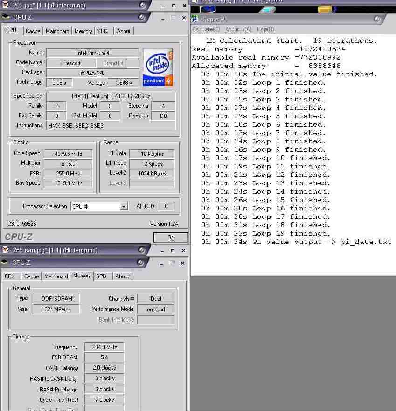This screenshot has width=396, height=411.
Task: Switch to the CPU tab in lower CPU-Z
Action: click(x=10, y=276)
